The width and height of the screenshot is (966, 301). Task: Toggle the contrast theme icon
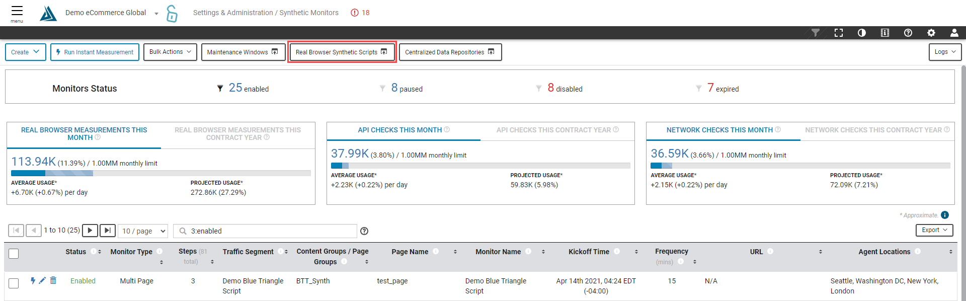[861, 33]
